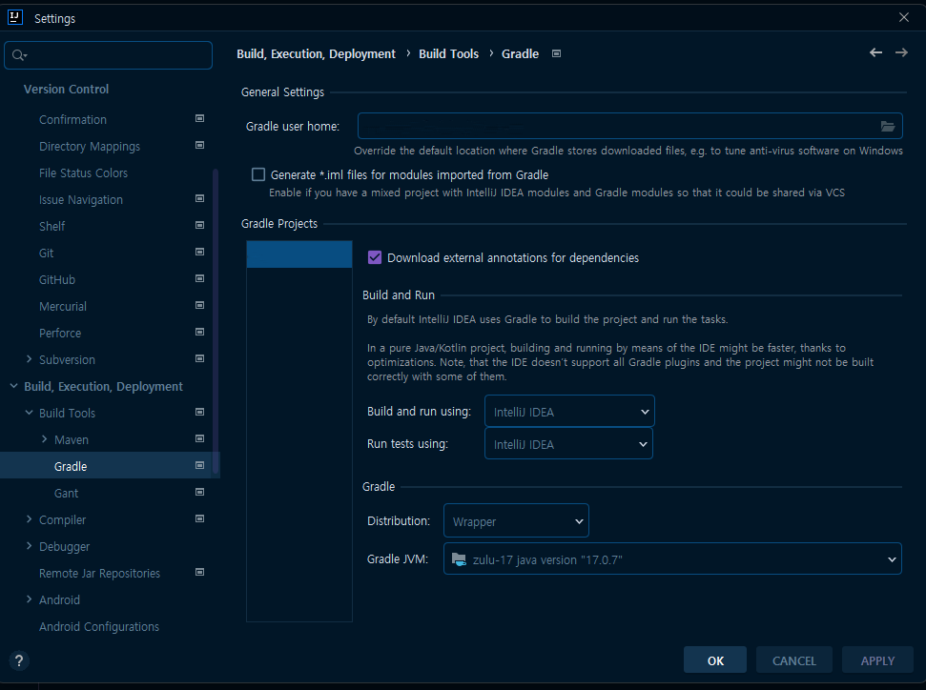Focus the settings search field

click(108, 55)
